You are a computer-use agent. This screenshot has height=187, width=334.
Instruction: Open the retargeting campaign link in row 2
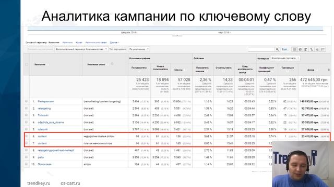click(x=44, y=109)
